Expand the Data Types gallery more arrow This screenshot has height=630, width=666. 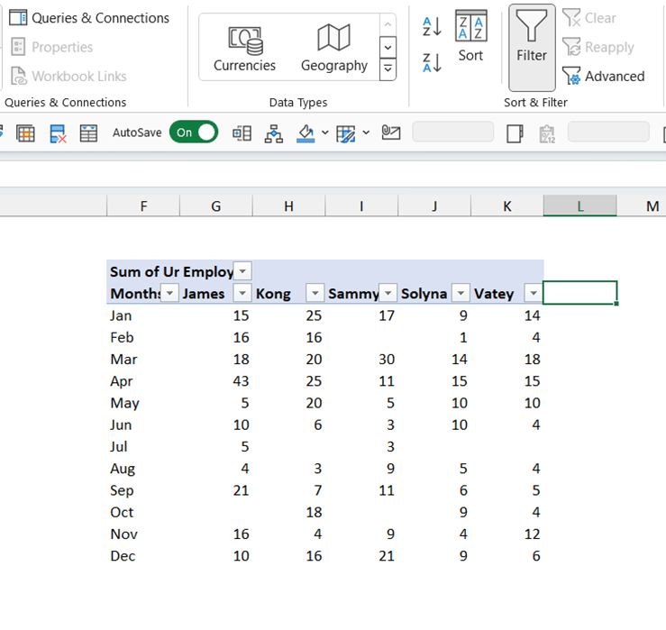388,68
